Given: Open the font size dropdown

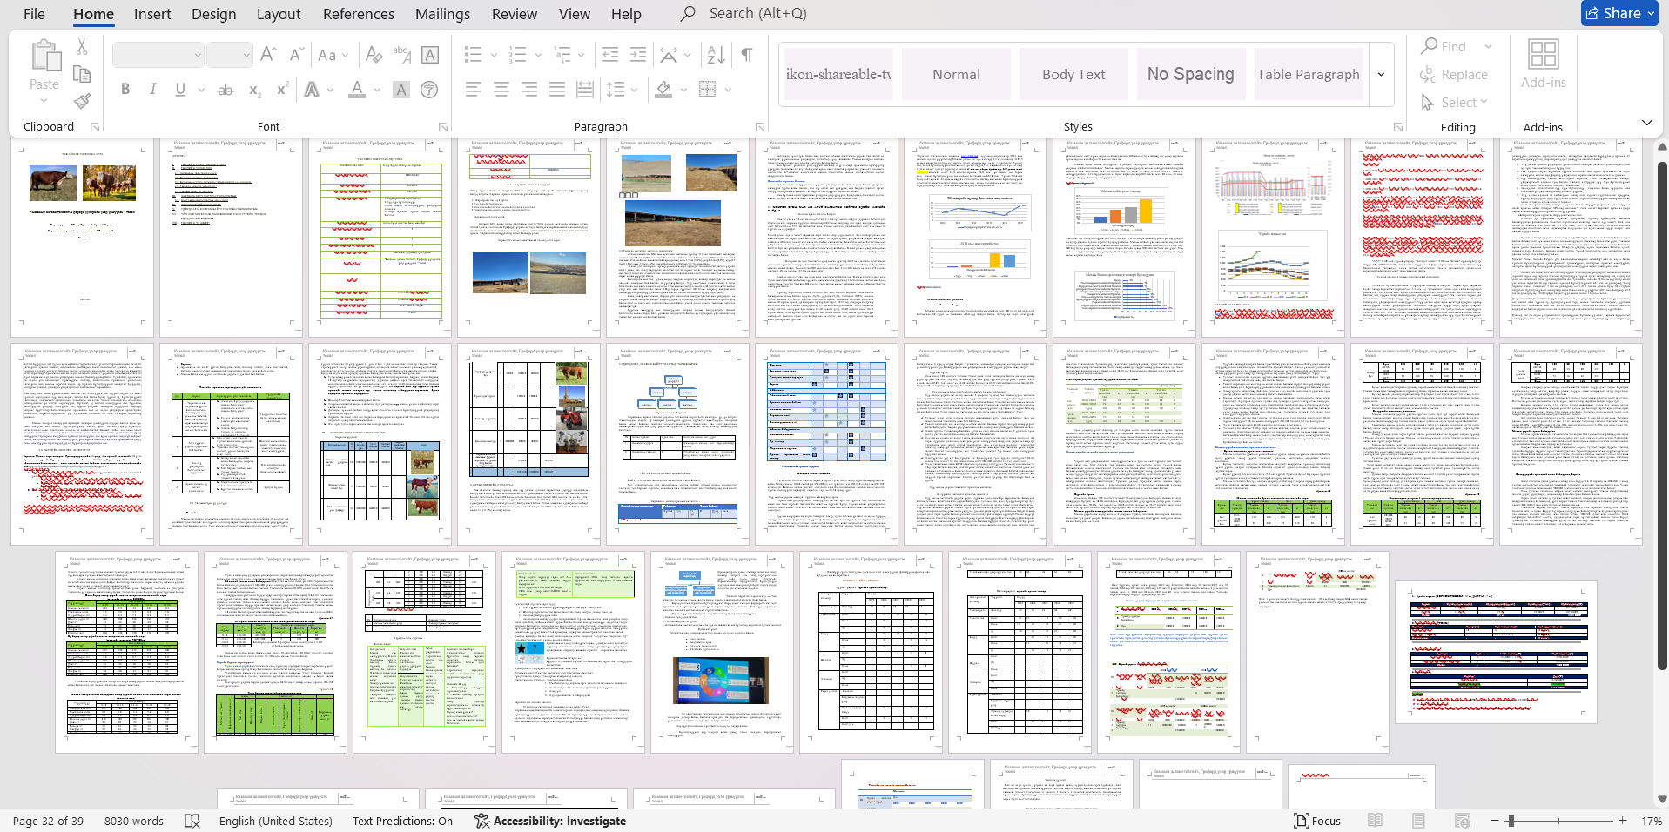Looking at the screenshot, I should pyautogui.click(x=230, y=55).
